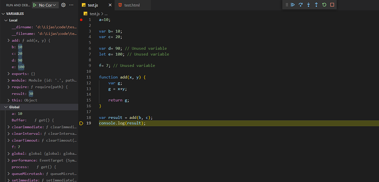Remove the breakpoint on line 1

click(x=81, y=20)
